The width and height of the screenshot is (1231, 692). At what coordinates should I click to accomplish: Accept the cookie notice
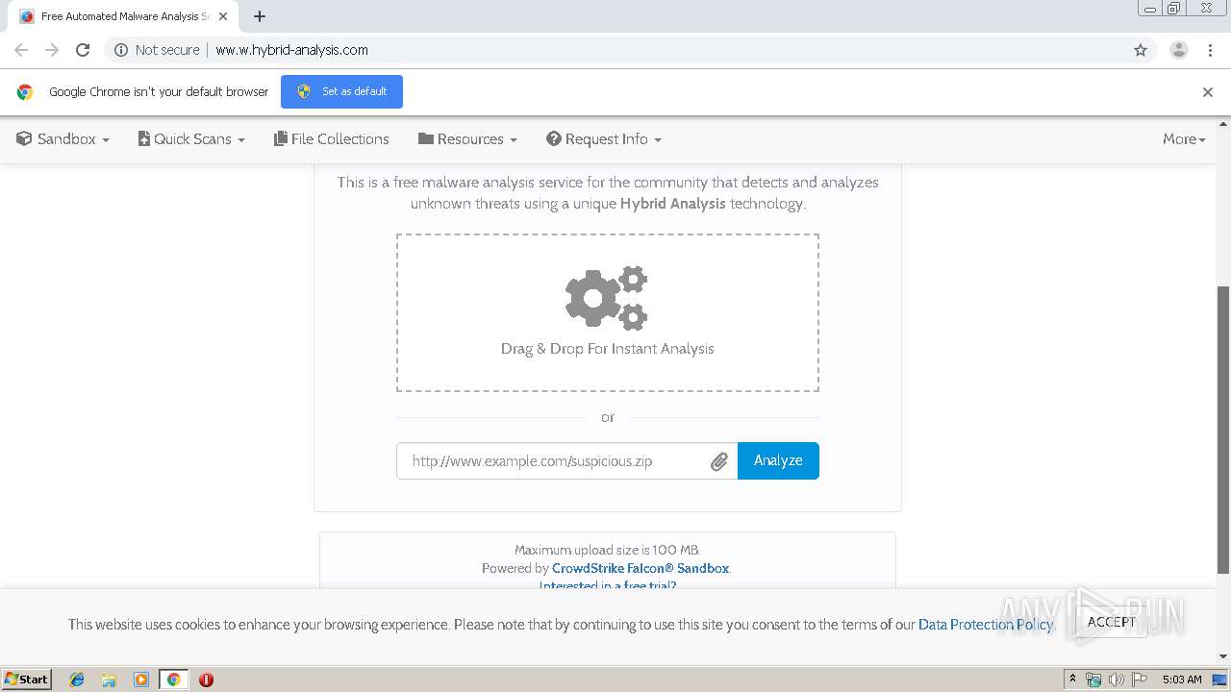[1112, 622]
